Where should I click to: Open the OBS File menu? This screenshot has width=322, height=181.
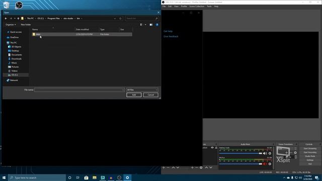tap(164, 7)
